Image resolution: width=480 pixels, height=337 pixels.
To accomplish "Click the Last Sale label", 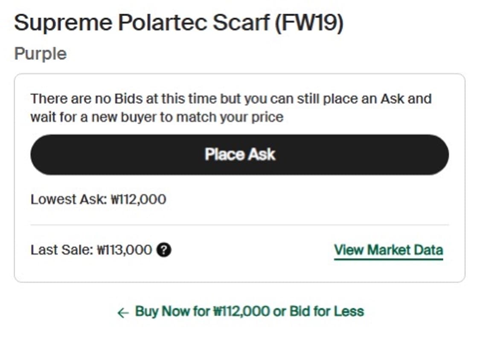I will [x=61, y=250].
